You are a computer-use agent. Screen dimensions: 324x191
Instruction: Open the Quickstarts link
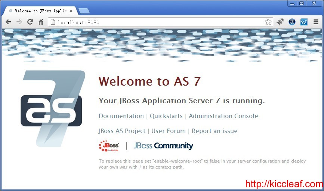point(166,116)
